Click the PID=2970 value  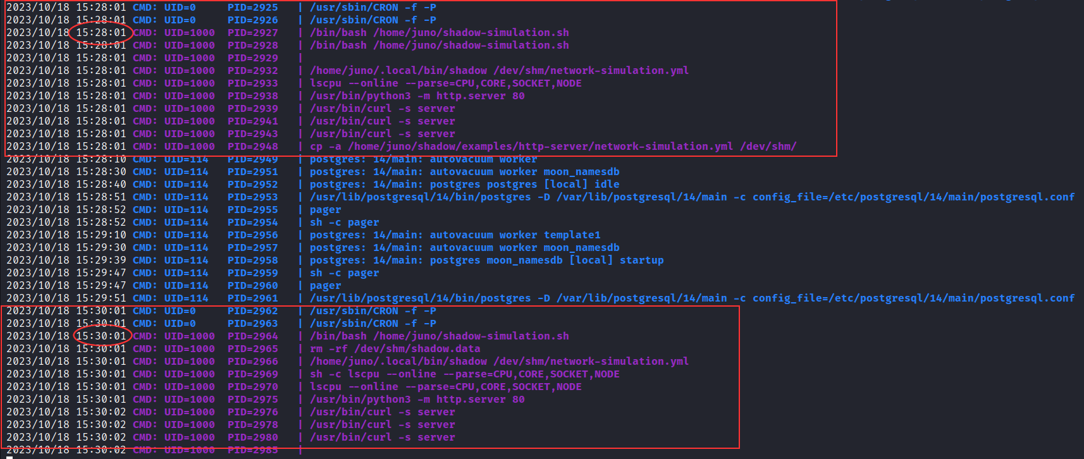click(252, 387)
